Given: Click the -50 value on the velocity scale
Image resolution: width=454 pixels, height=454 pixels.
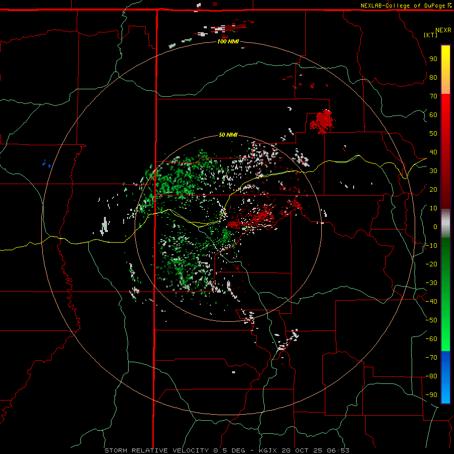Looking at the screenshot, I should point(431,320).
